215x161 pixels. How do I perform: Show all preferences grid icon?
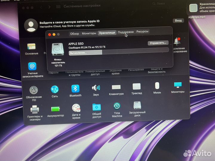[58, 7]
